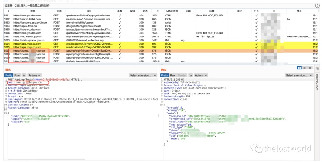Select the tabbed combined layout icon
The image size is (322, 162).
[309, 68]
